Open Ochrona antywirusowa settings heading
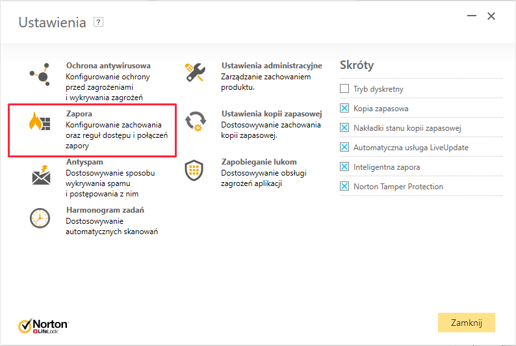516x346 pixels. coord(109,66)
